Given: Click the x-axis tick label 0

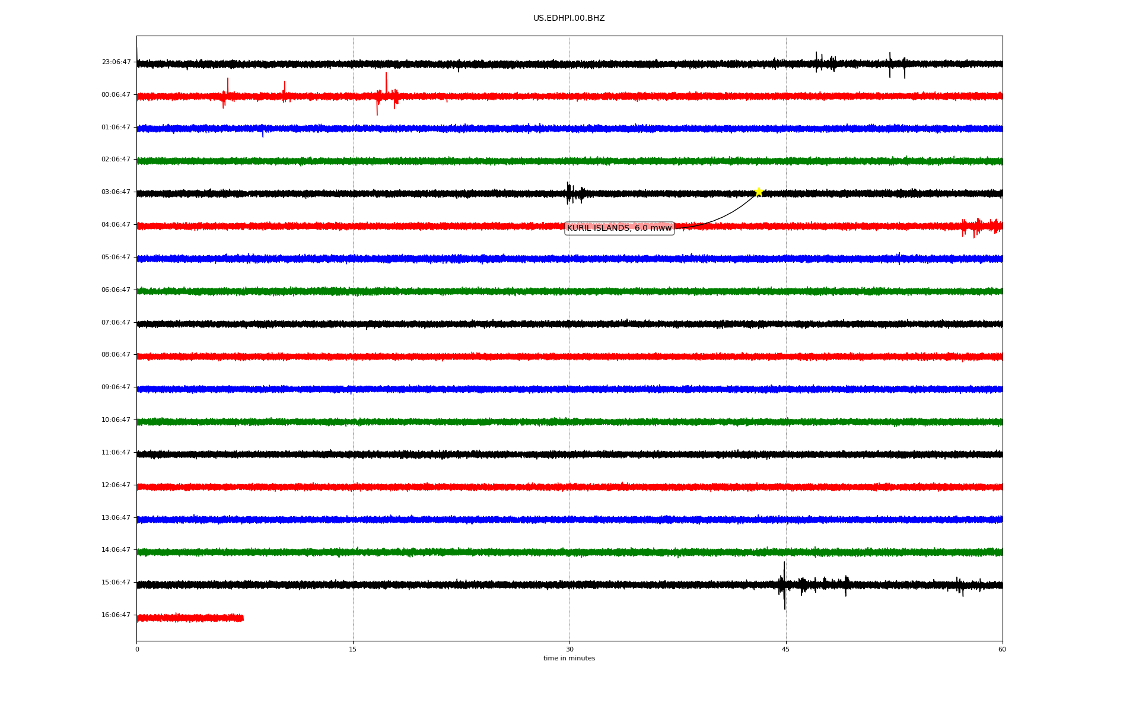Looking at the screenshot, I should [x=137, y=650].
